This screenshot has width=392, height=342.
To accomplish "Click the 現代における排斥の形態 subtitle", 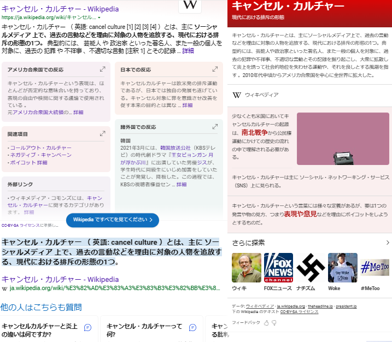I will 258,17.
